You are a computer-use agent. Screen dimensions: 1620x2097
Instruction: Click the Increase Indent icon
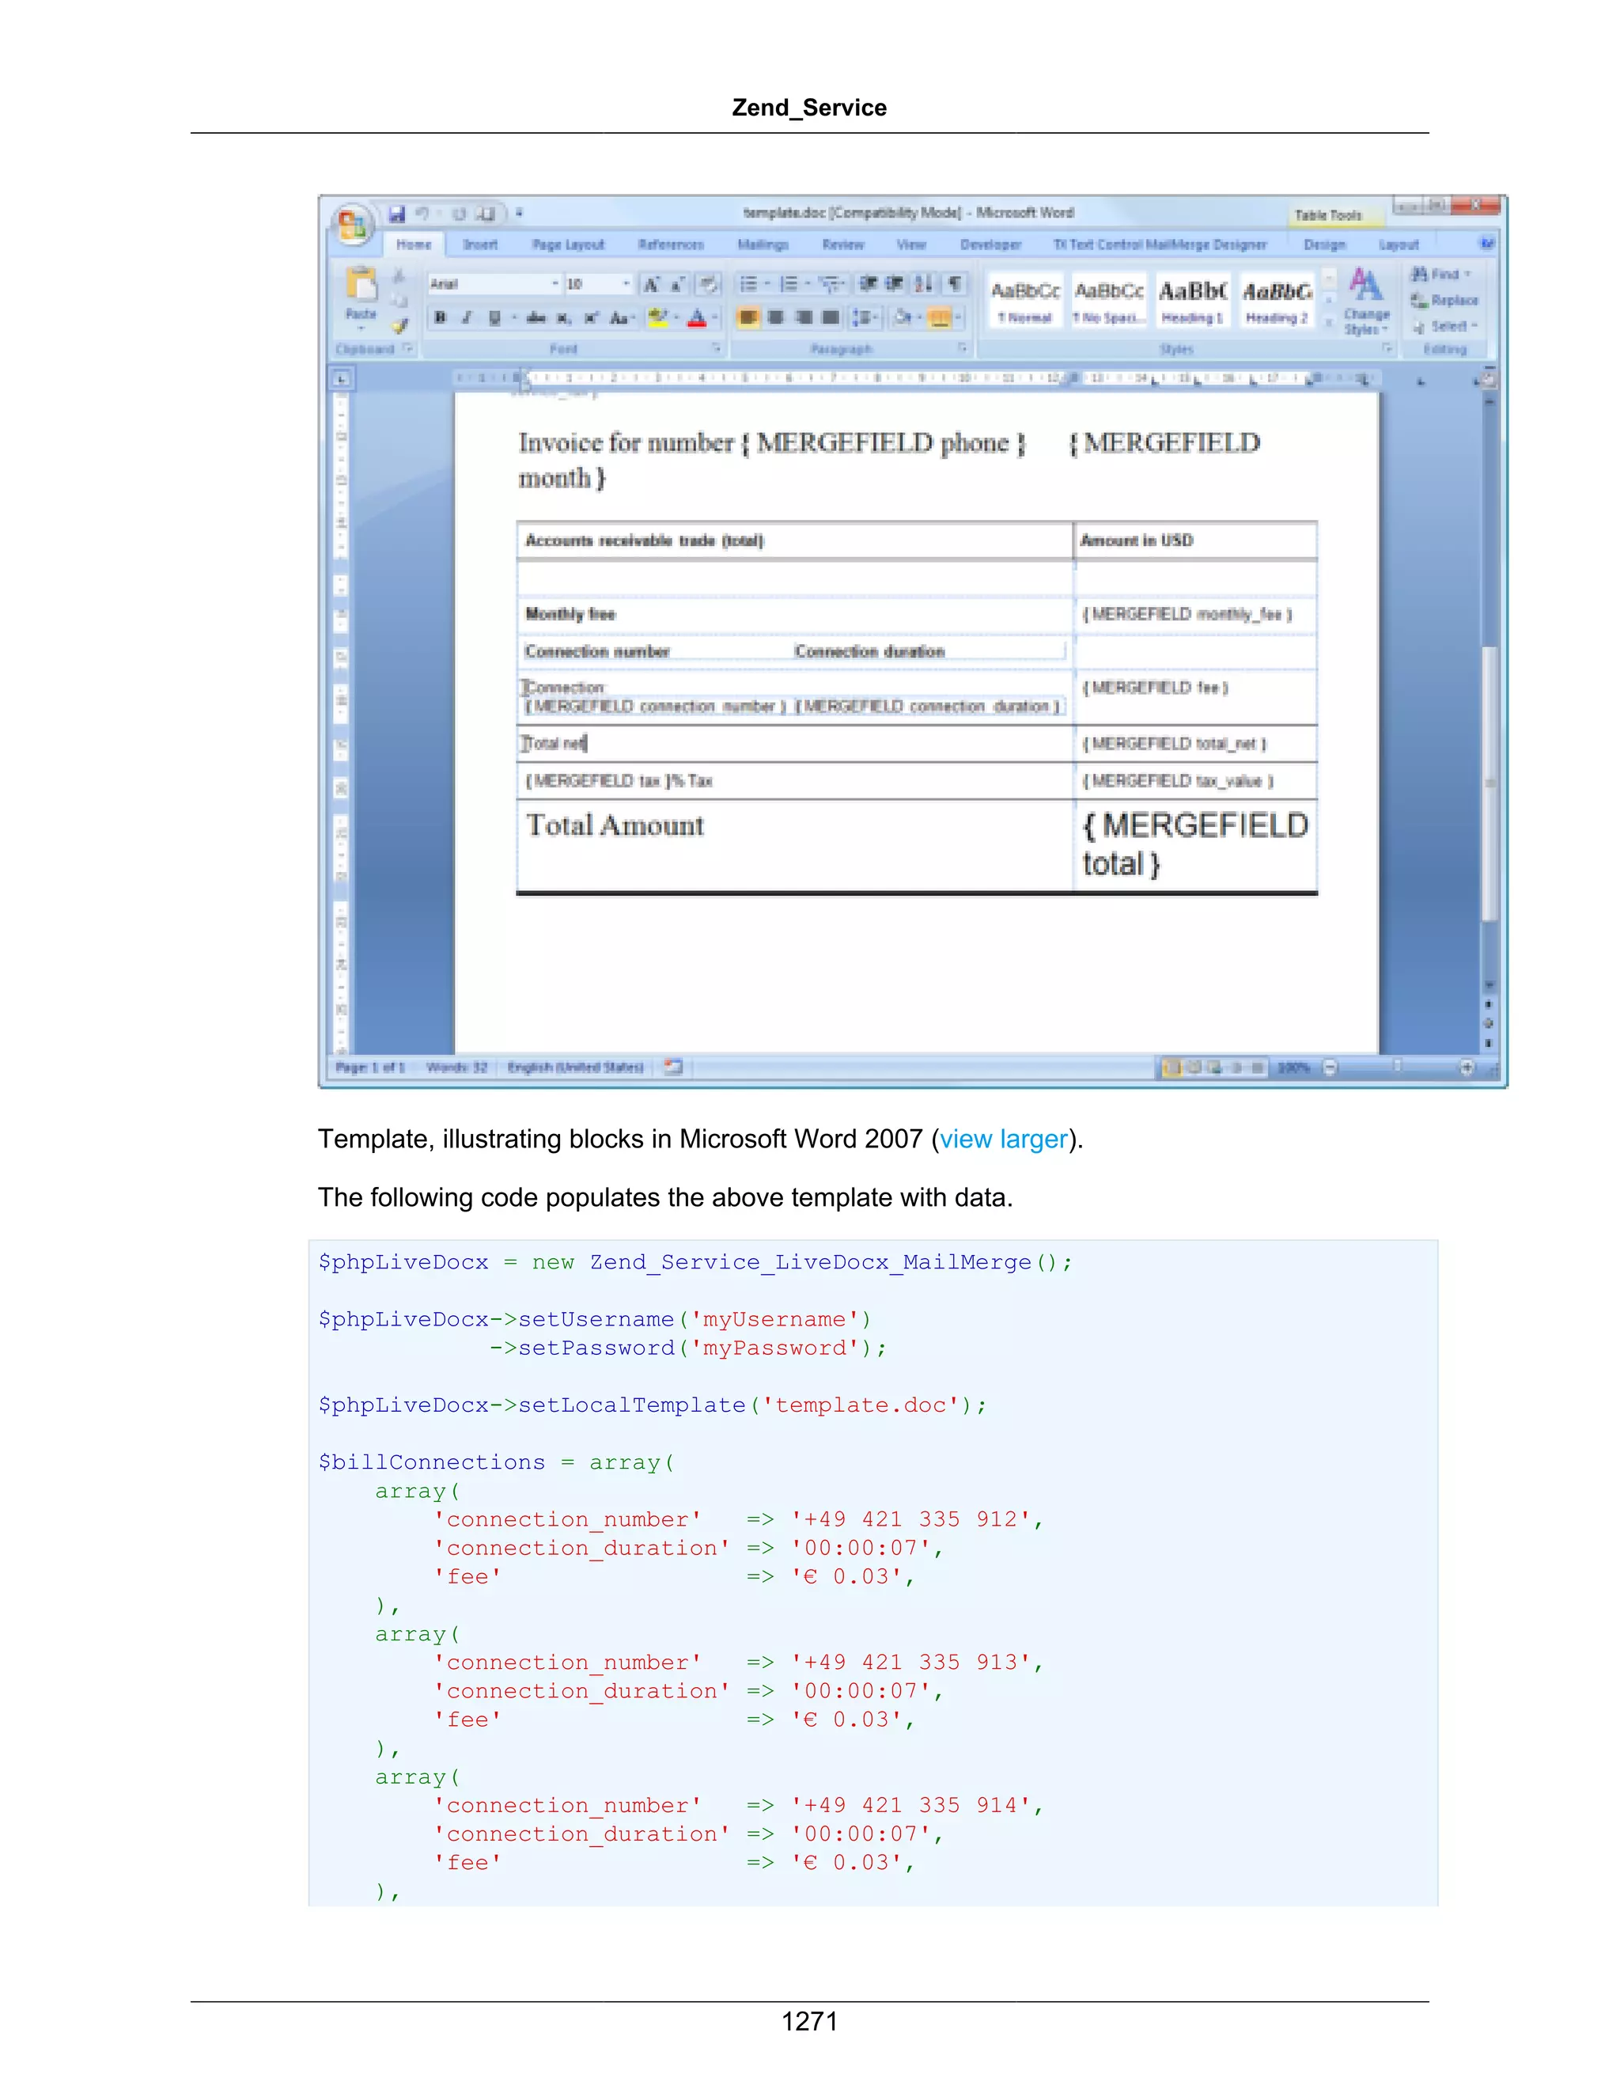coord(895,283)
